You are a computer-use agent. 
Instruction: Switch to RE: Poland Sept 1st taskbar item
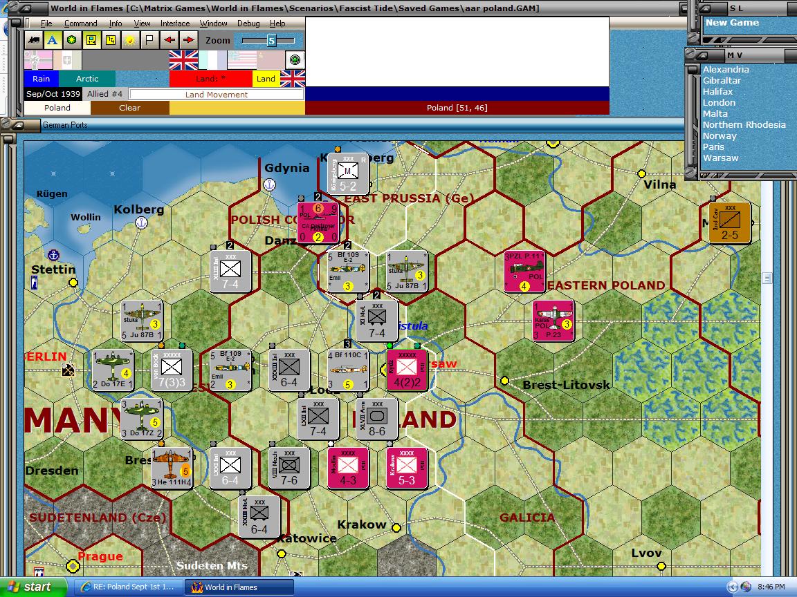127,587
